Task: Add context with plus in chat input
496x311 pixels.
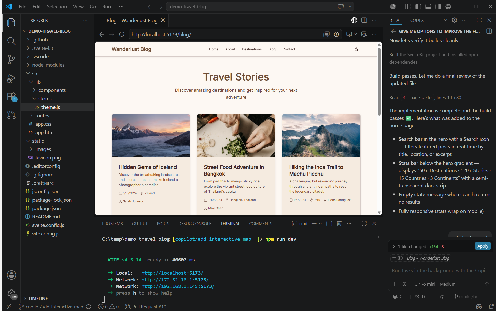Action: pos(394,284)
